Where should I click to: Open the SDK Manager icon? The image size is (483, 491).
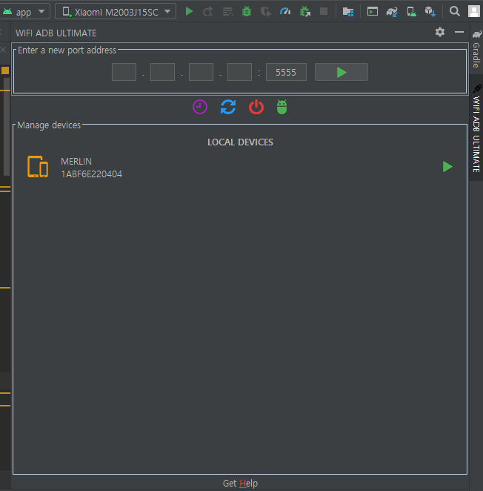click(x=430, y=12)
